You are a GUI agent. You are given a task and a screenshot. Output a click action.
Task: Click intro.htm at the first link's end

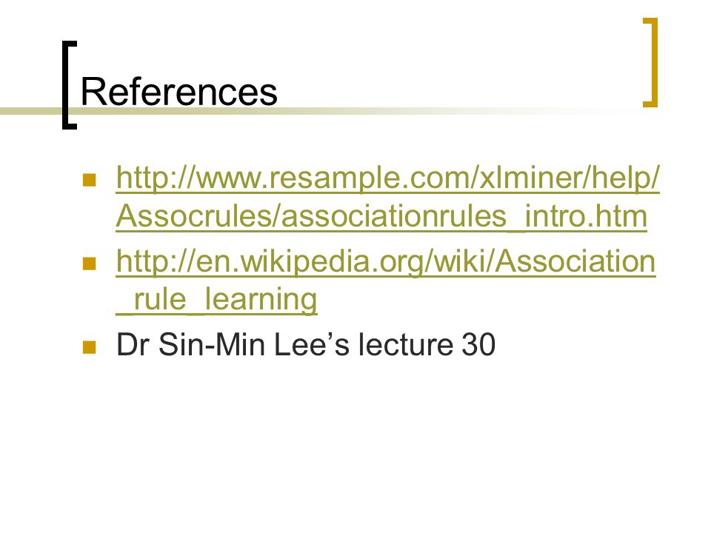pos(585,216)
